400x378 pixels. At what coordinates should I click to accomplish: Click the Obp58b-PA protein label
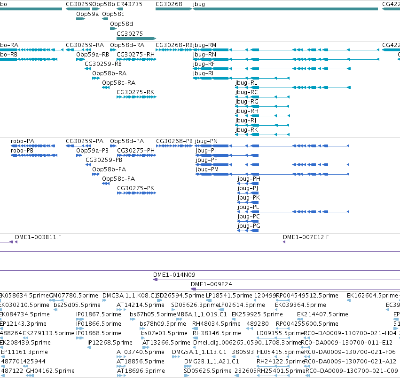tap(109, 169)
